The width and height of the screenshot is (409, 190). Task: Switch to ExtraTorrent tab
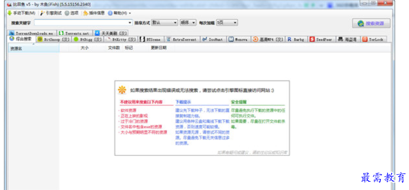click(x=182, y=39)
